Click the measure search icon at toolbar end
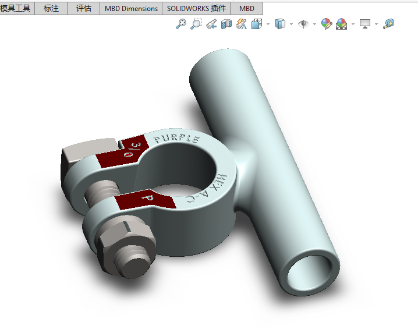Image resolution: width=418 pixels, height=329 pixels. (388, 24)
